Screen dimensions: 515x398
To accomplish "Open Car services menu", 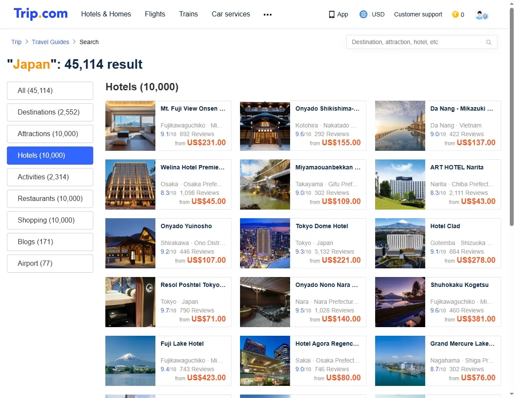I will coord(231,14).
